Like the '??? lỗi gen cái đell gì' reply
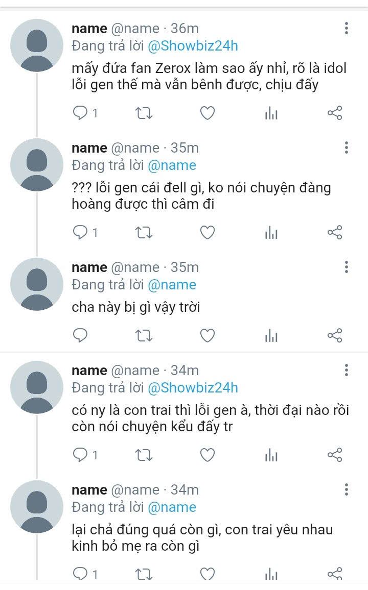 (x=207, y=233)
